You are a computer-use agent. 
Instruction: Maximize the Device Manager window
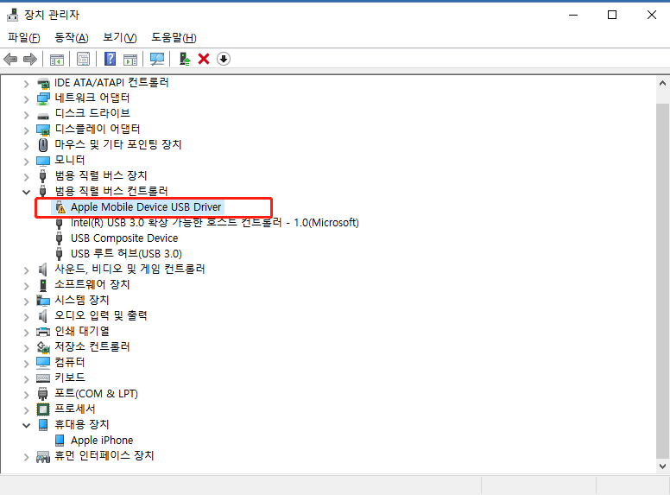(x=612, y=15)
